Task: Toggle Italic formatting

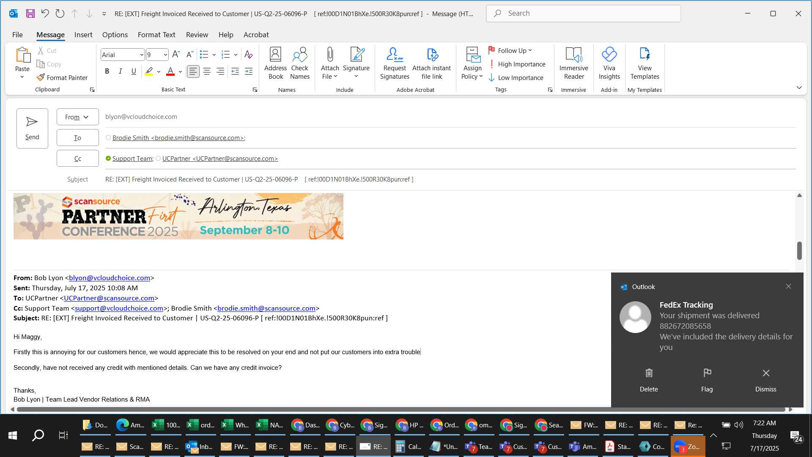Action: [121, 72]
